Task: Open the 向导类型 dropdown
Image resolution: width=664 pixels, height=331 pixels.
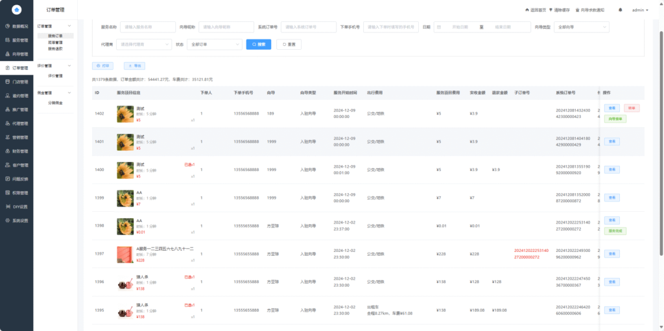Action: [582, 27]
